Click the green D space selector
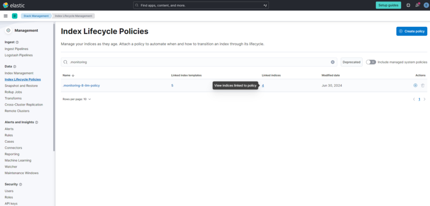 pos(14,16)
